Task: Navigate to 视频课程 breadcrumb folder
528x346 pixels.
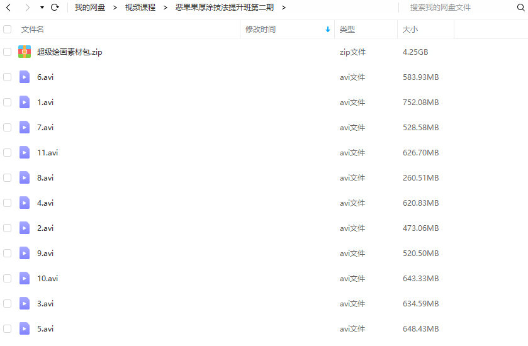Action: click(140, 8)
